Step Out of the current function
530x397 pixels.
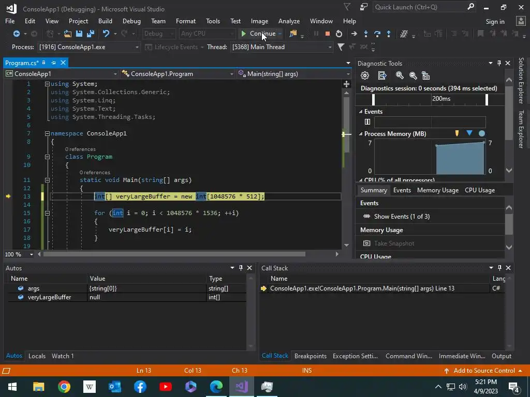pyautogui.click(x=389, y=34)
